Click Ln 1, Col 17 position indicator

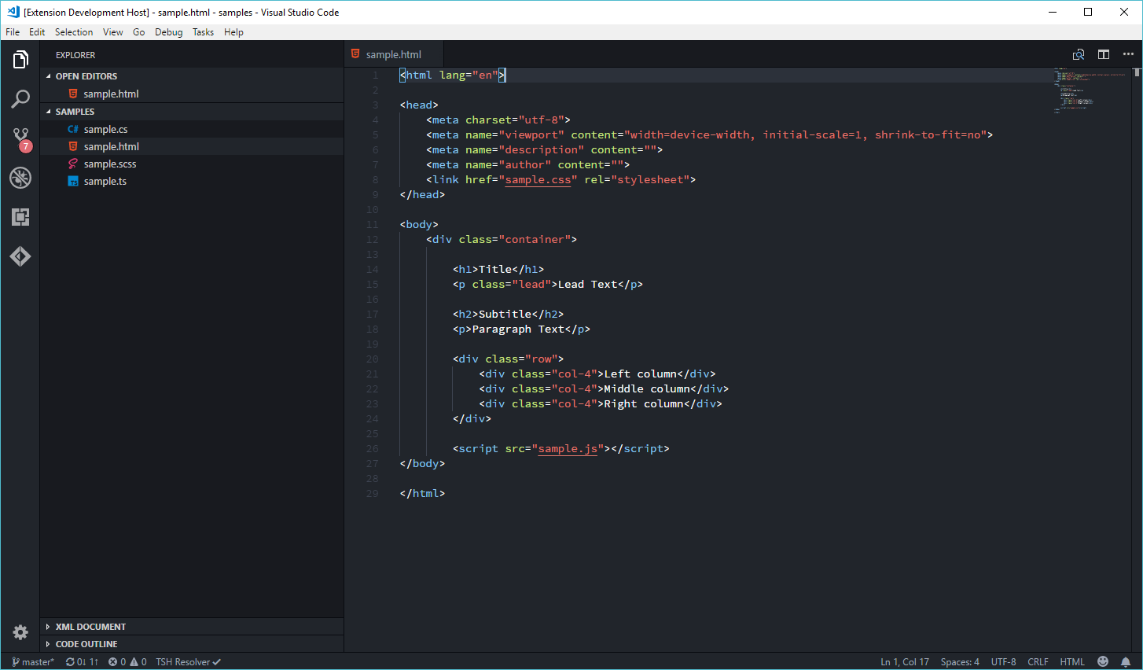(905, 661)
